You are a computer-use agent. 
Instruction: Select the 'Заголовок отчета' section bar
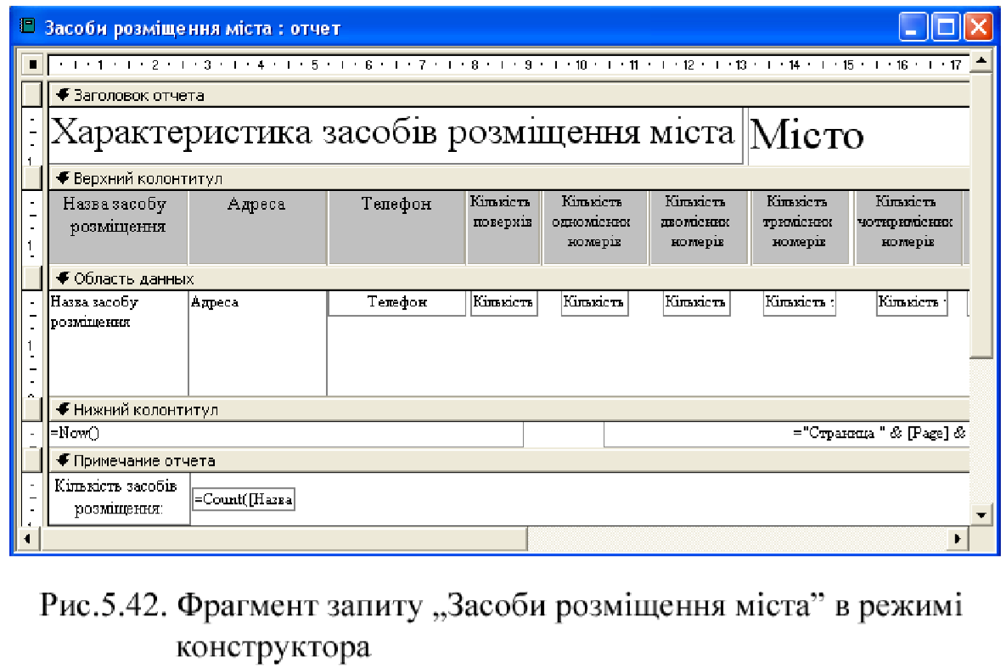click(509, 95)
